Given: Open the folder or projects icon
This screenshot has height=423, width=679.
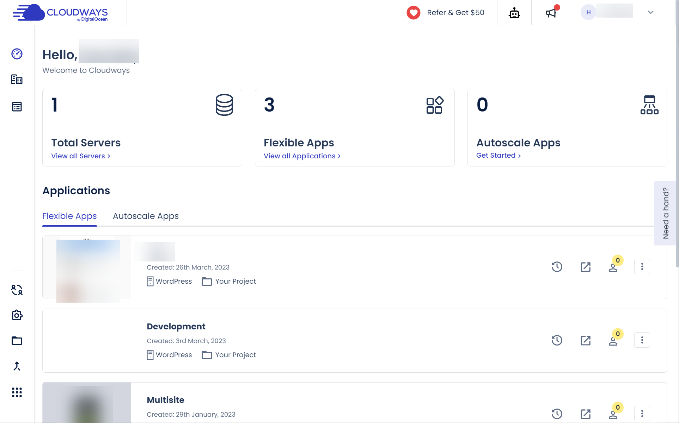Looking at the screenshot, I should pyautogui.click(x=17, y=341).
